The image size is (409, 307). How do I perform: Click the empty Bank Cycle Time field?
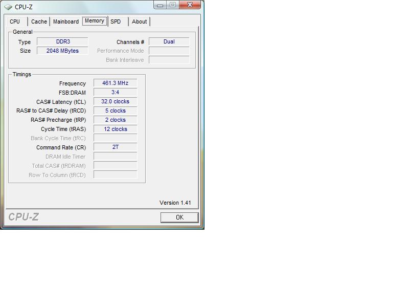tap(116, 138)
